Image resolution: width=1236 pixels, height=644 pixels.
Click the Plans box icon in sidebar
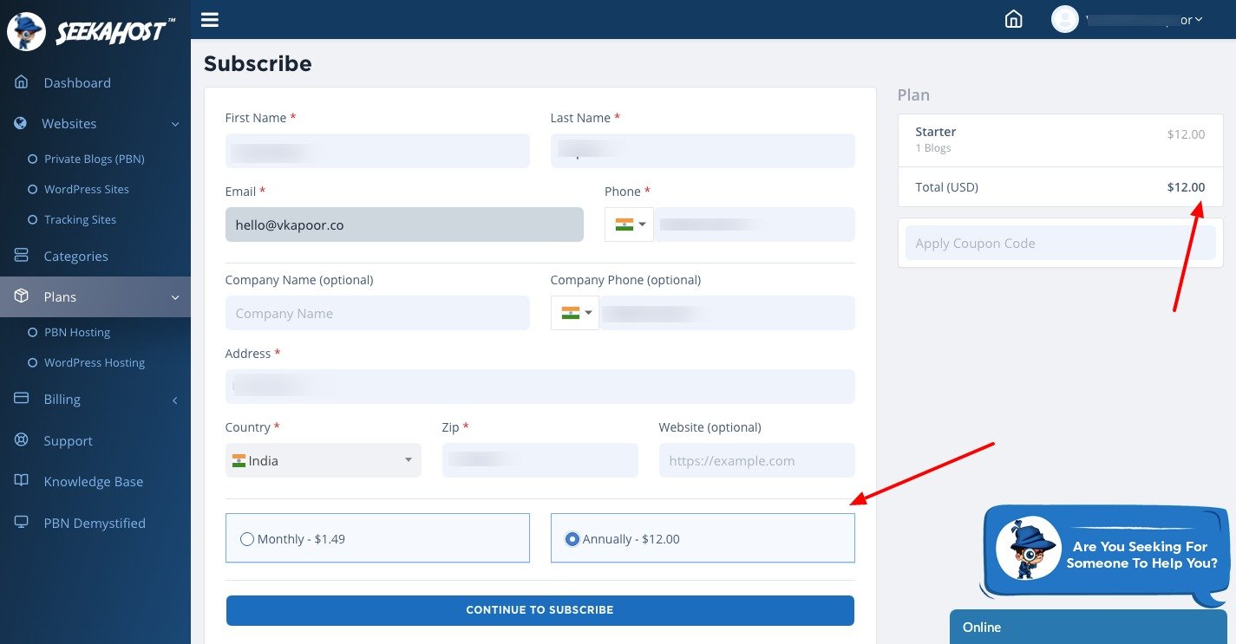20,296
